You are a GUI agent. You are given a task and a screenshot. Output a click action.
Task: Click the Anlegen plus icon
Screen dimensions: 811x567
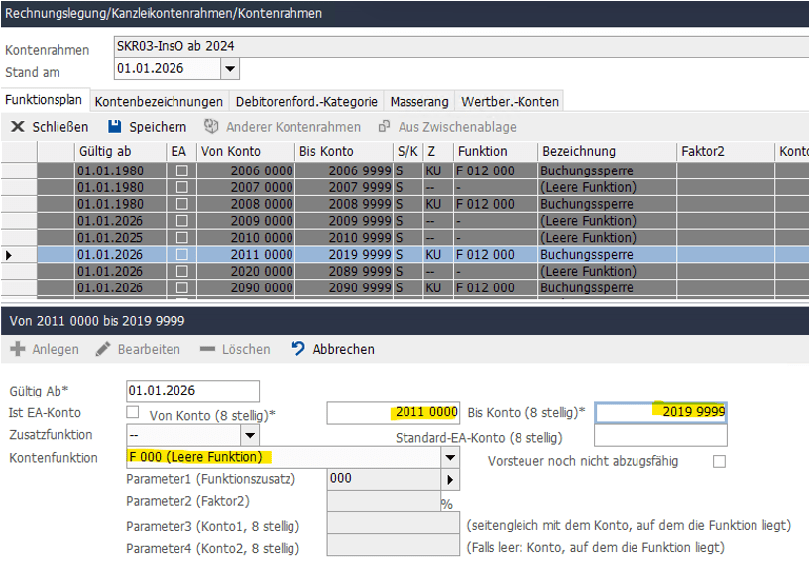tap(17, 349)
